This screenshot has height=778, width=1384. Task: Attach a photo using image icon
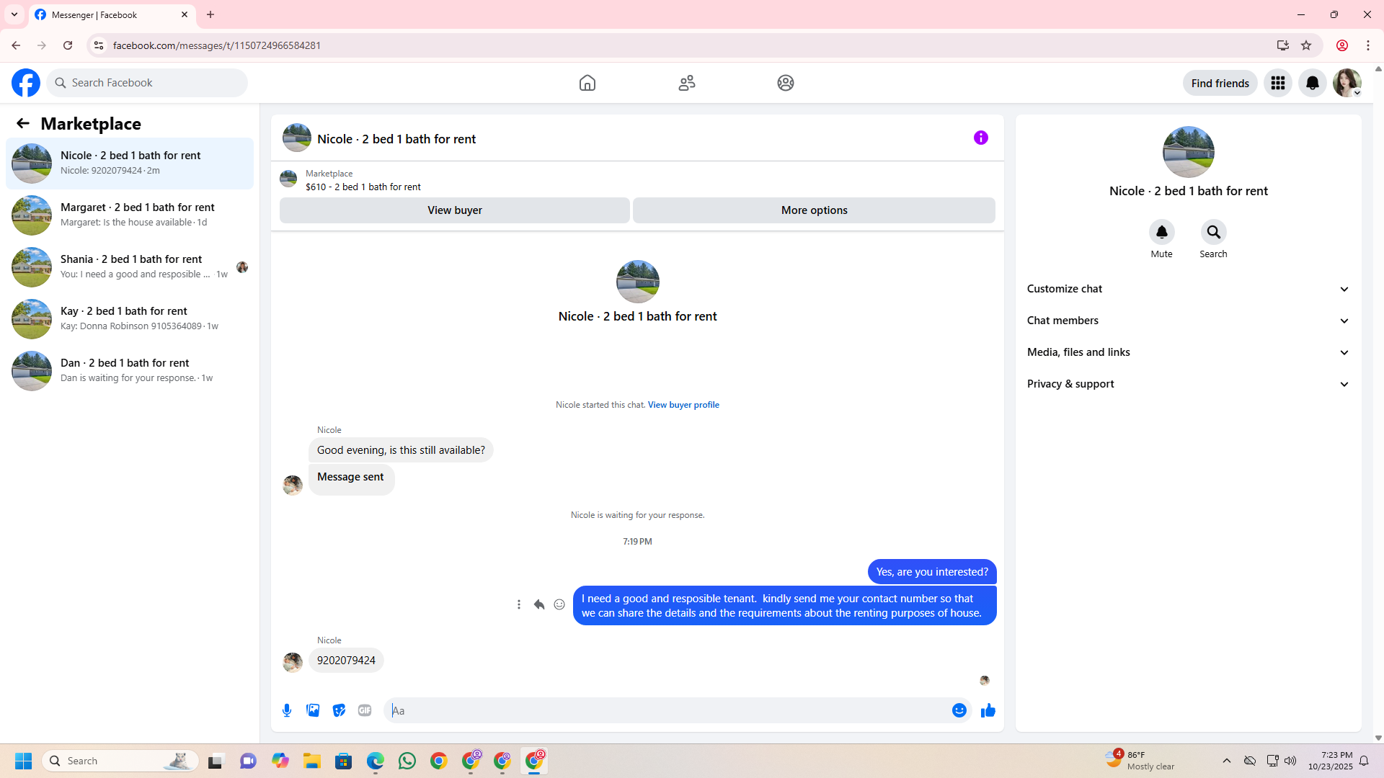click(x=313, y=710)
